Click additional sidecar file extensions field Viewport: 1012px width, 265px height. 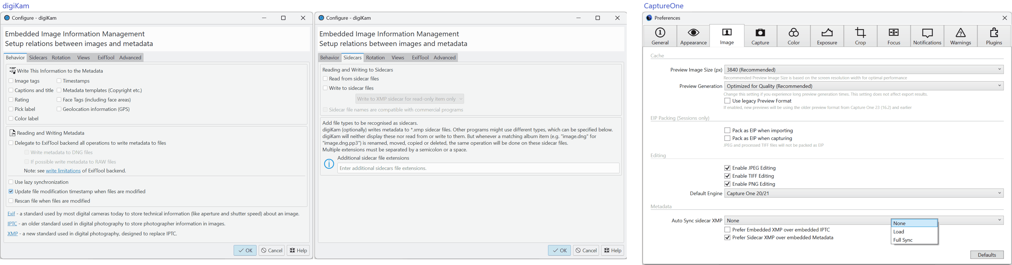478,168
